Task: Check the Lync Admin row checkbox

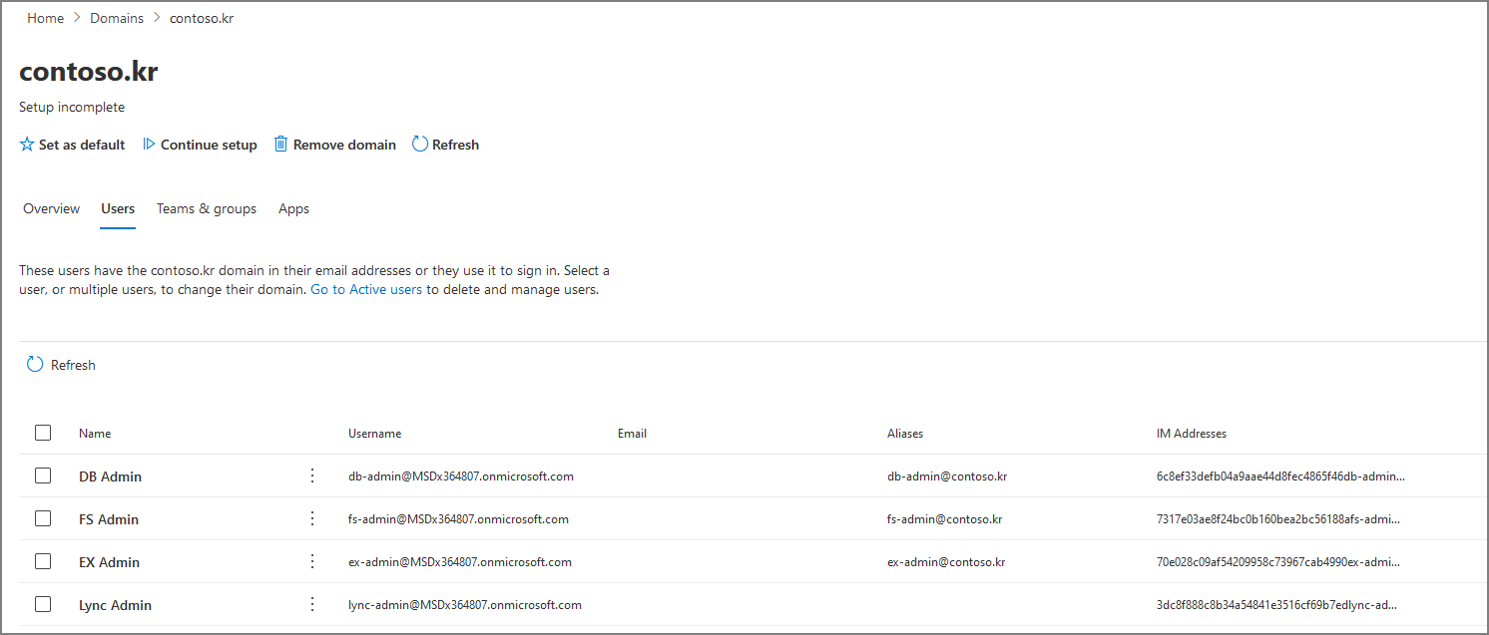Action: pyautogui.click(x=43, y=604)
